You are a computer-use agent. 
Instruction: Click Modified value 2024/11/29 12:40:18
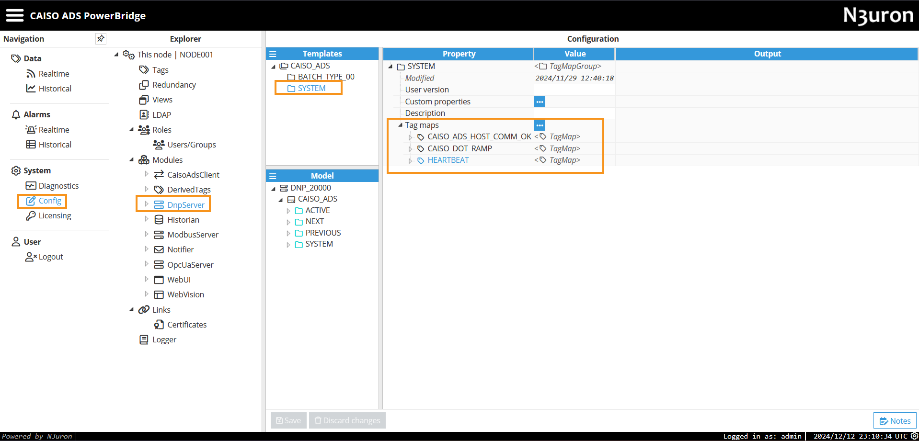(x=574, y=78)
